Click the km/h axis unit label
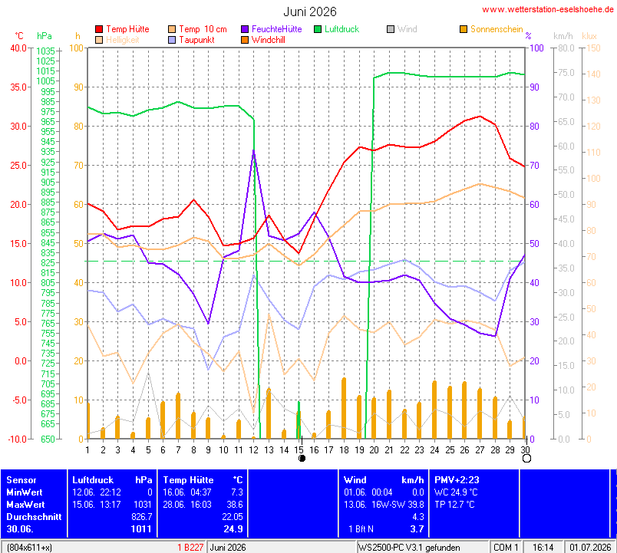The image size is (617, 553). click(x=563, y=36)
